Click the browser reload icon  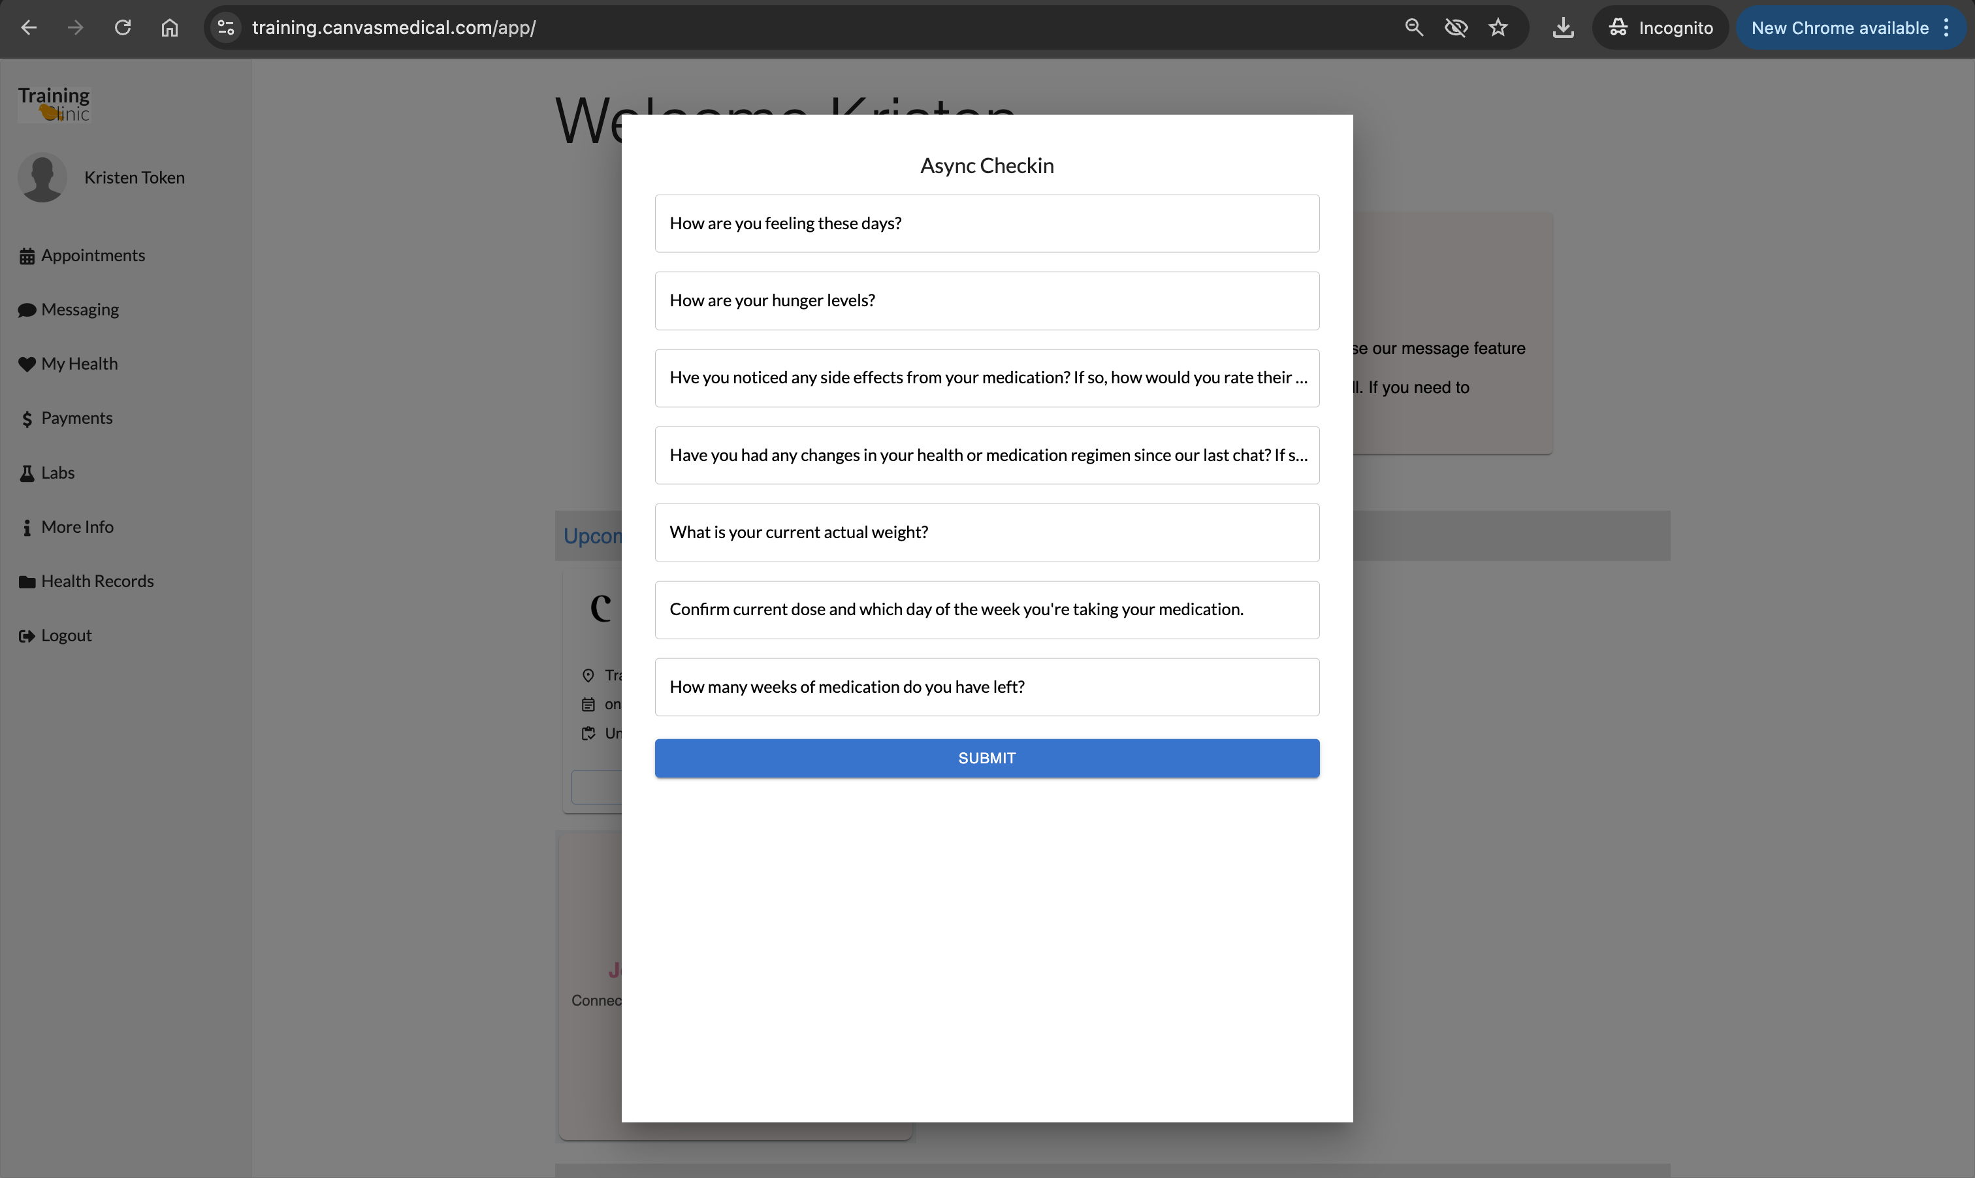click(123, 27)
